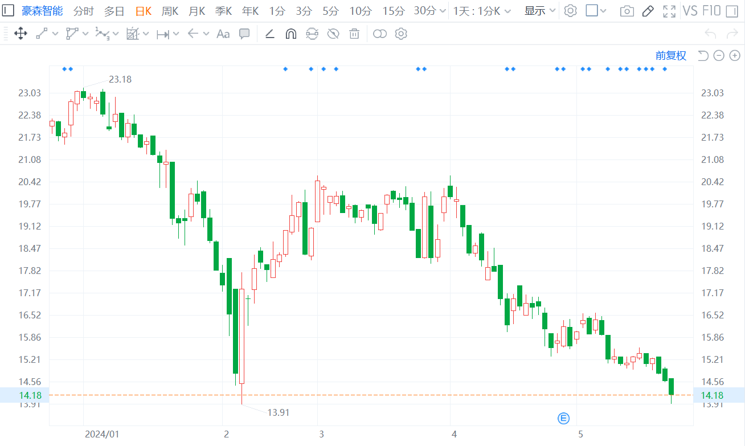Image resolution: width=745 pixels, height=446 pixels.
Task: Click the overlapping circles icon
Action: coord(380,34)
